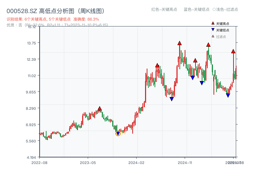Click the 红色-关键高点 header text
262x196 pixels.
click(x=164, y=9)
